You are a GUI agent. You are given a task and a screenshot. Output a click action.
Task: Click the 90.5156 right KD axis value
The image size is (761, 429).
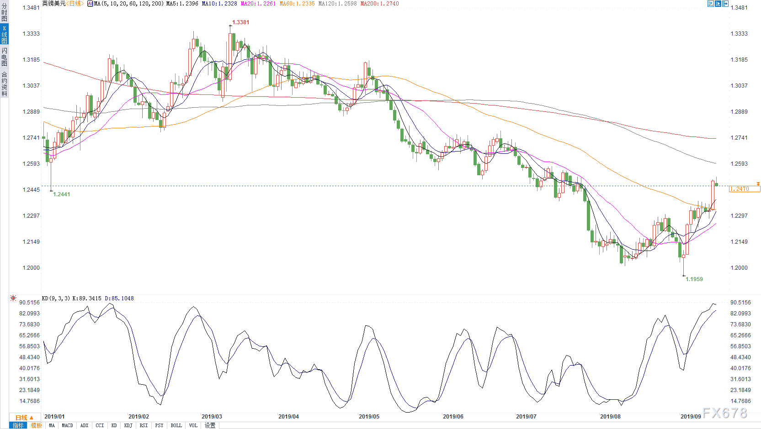pyautogui.click(x=740, y=303)
